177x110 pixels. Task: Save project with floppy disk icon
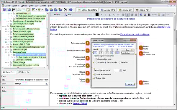tap(14, 10)
